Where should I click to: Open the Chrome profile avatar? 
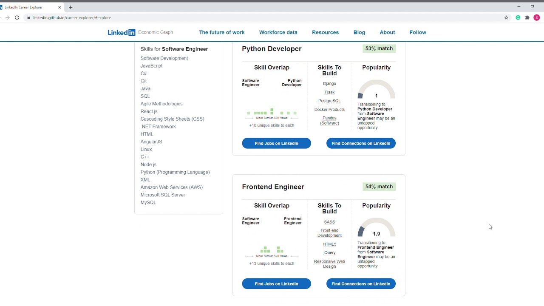coord(537,17)
